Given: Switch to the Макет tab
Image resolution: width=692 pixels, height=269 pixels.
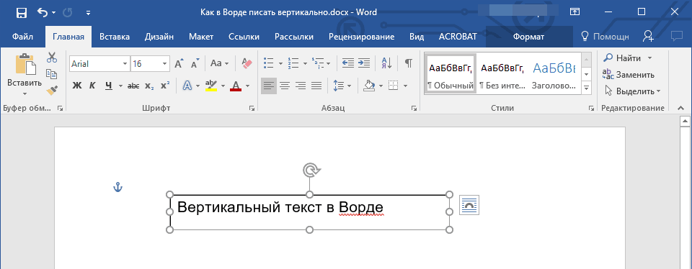Looking at the screenshot, I should pos(201,37).
